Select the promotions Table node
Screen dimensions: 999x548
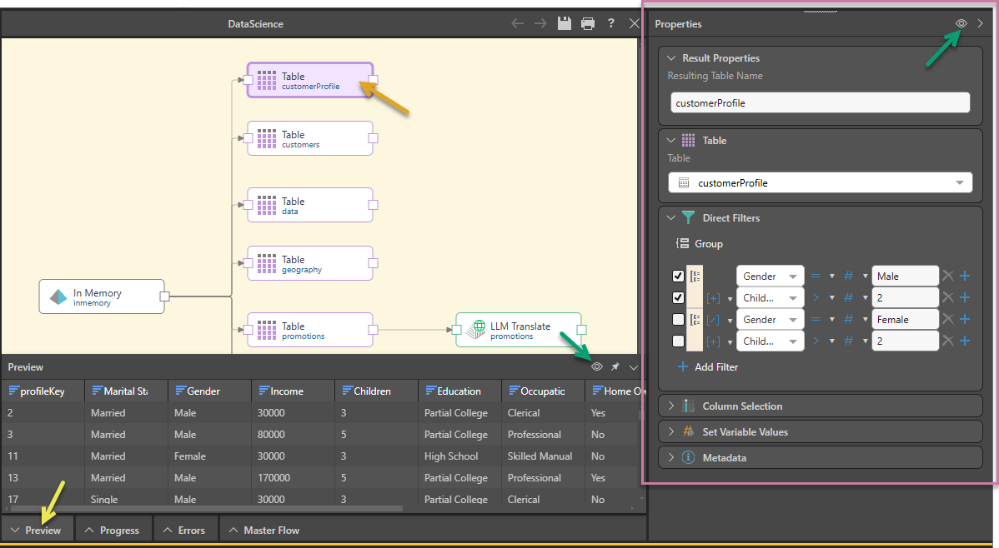click(x=310, y=330)
